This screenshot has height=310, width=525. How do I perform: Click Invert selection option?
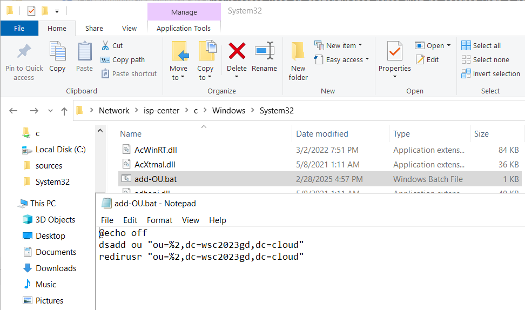tap(491, 73)
